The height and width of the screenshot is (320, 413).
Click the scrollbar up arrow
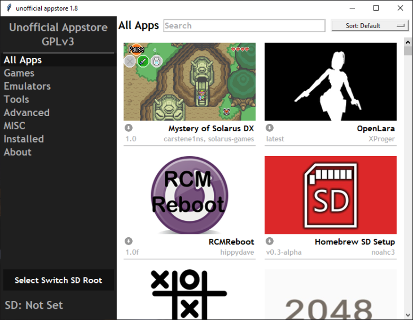click(x=408, y=42)
